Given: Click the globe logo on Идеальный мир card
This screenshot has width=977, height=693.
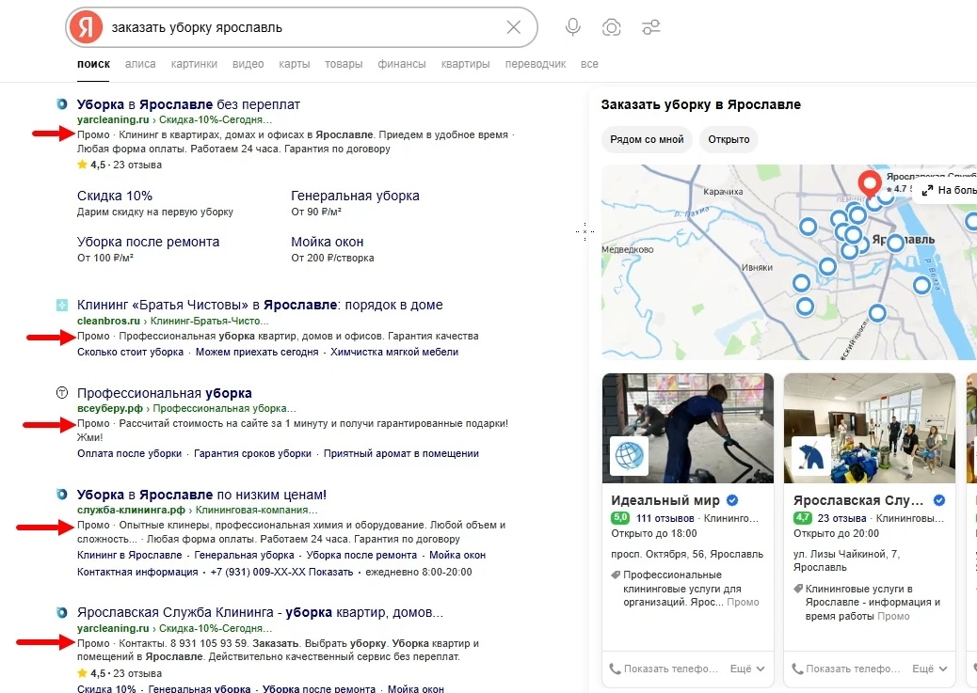Looking at the screenshot, I should tap(629, 456).
